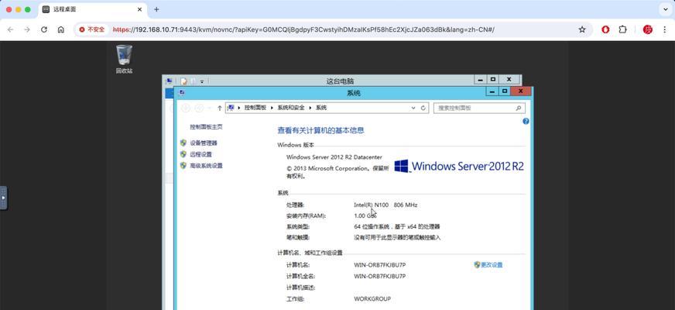Click the heading 查看有关计算机的基本信息

point(320,130)
